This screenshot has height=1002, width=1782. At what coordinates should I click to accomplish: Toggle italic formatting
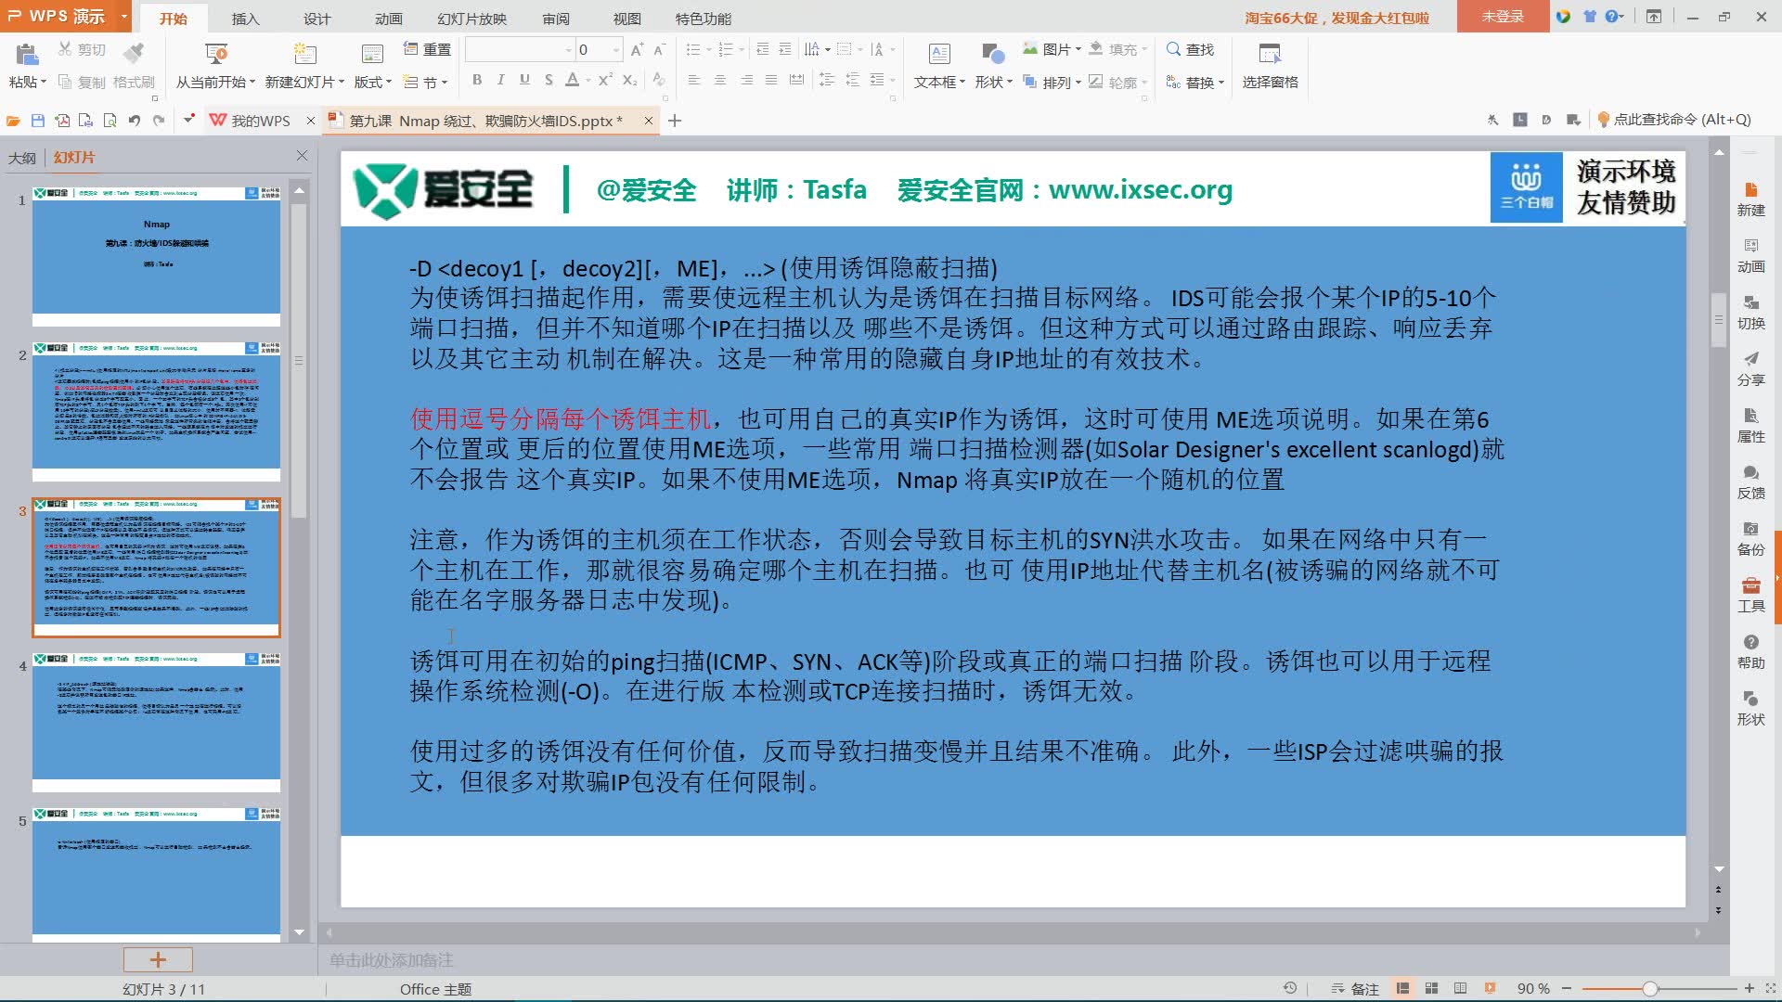(500, 80)
